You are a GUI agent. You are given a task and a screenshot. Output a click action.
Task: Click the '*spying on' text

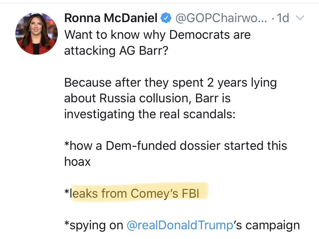94,226
